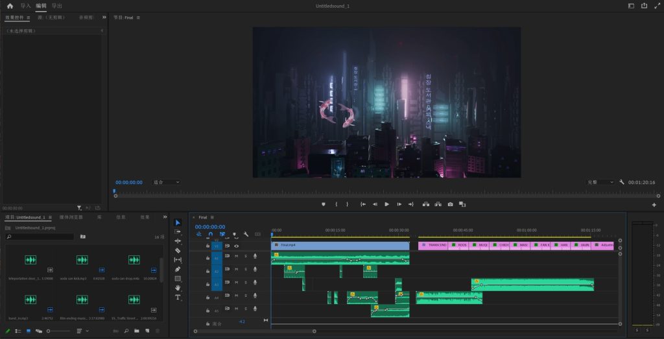
Task: Step forward one frame
Action: point(399,204)
